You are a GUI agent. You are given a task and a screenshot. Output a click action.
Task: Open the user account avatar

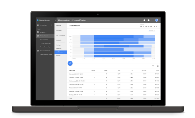[x=157, y=20]
